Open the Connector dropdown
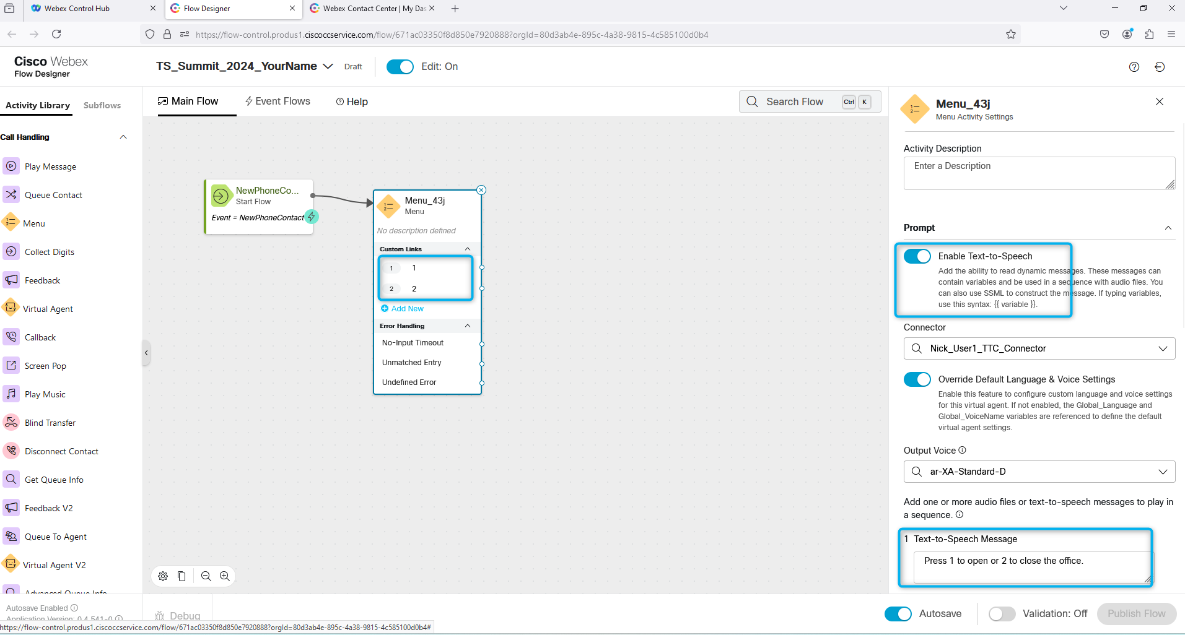This screenshot has height=635, width=1185. point(1039,348)
